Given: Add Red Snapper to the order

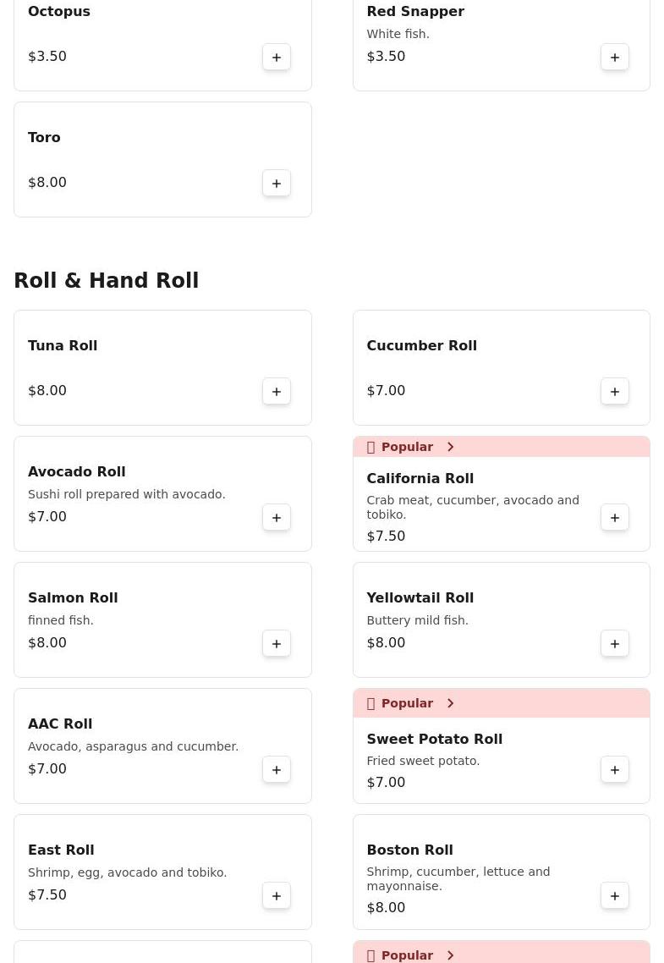Looking at the screenshot, I should [x=615, y=57].
